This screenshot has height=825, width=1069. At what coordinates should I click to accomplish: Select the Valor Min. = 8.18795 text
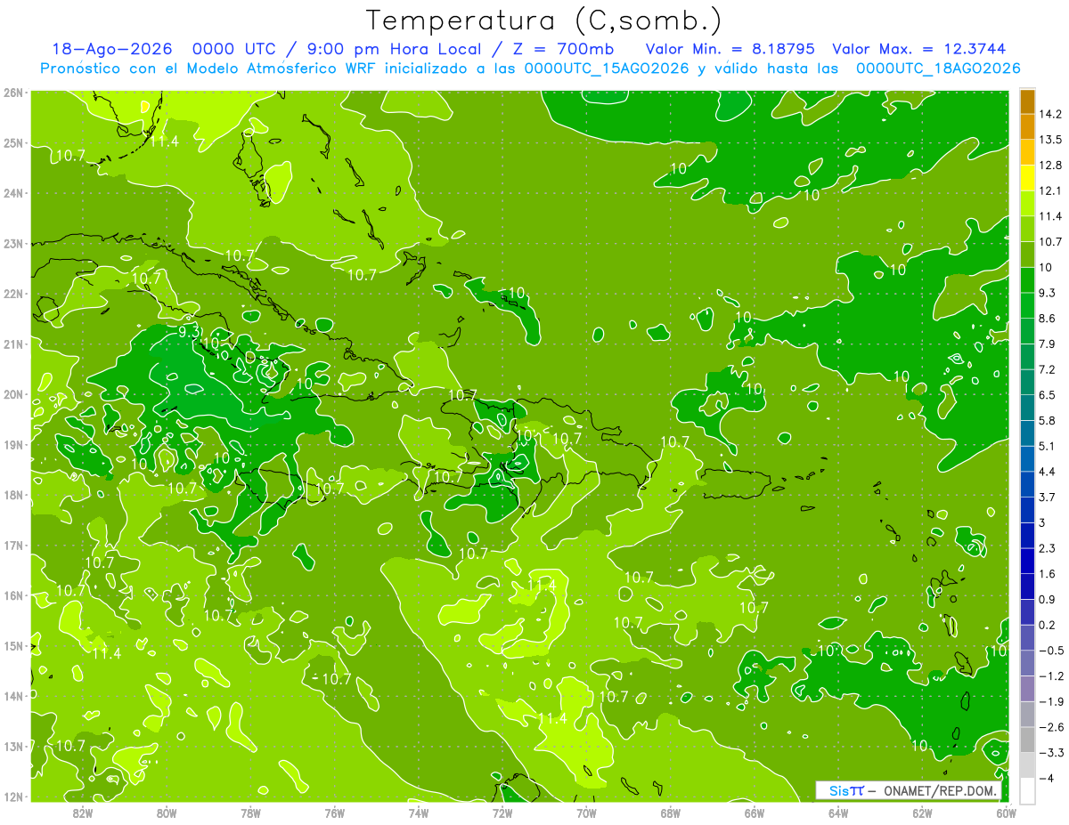pos(730,49)
